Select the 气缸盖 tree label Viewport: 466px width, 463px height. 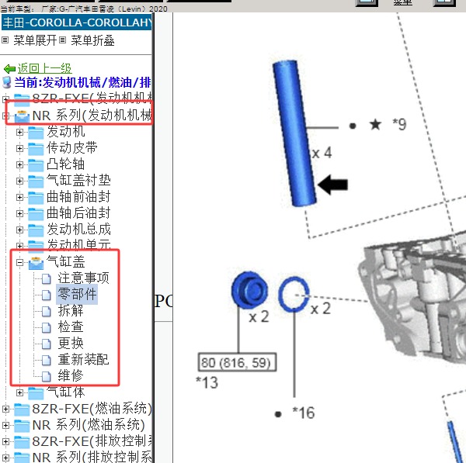pyautogui.click(x=66, y=262)
